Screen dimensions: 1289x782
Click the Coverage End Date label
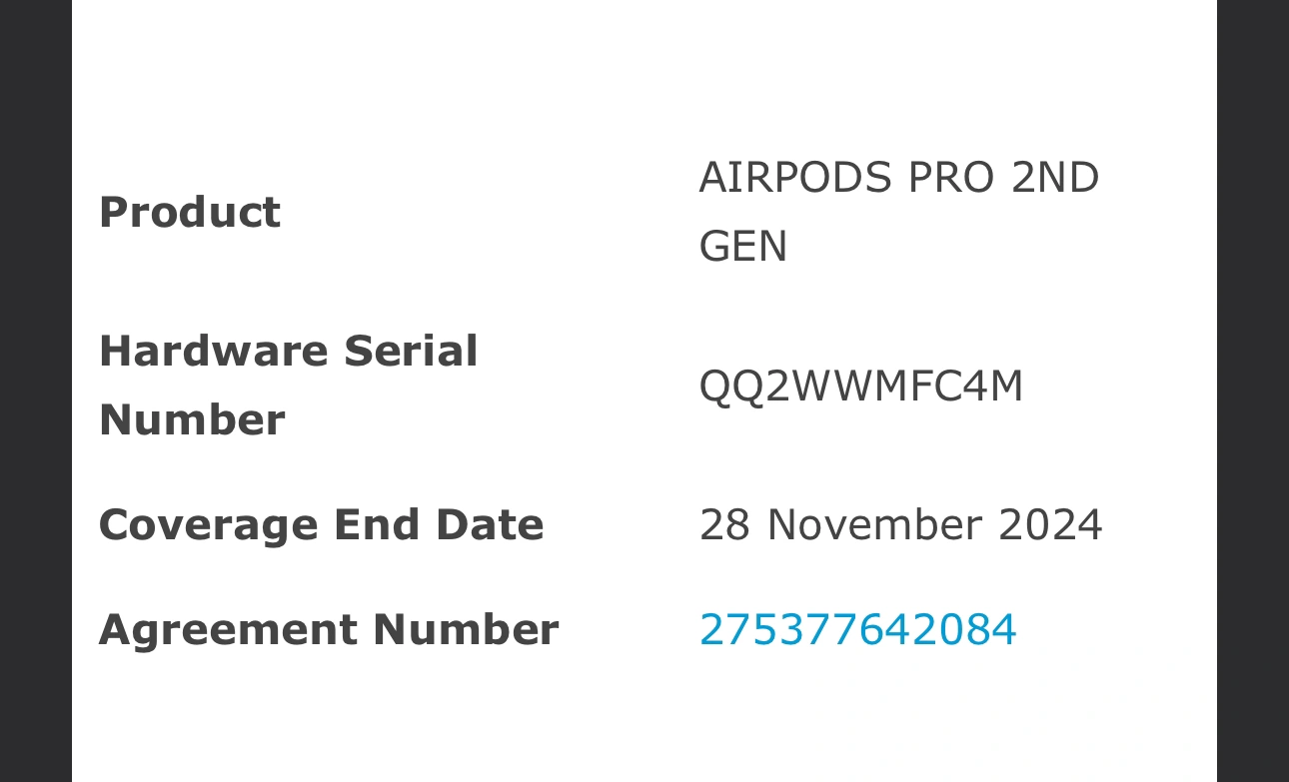coord(322,524)
